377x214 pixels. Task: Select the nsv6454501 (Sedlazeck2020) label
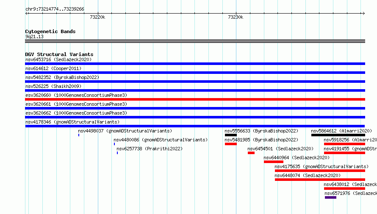coord(280,149)
